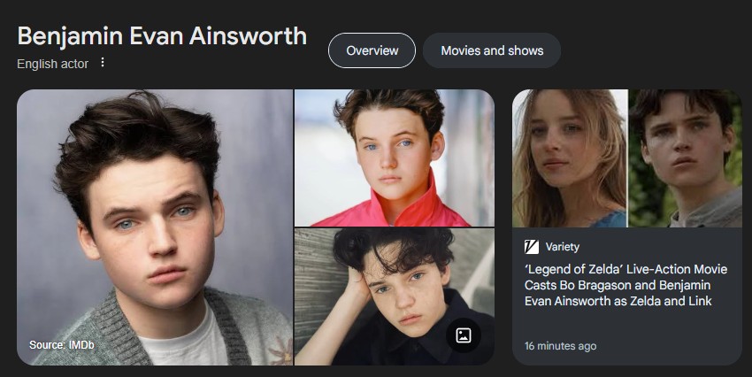
Task: Click the Source: IMDb label
Action: 61,345
